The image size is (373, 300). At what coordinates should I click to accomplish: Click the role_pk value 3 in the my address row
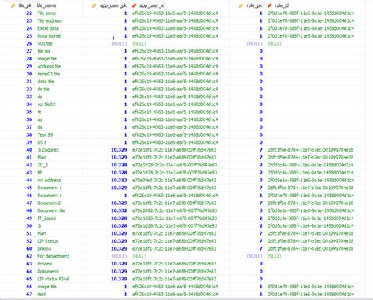(260, 180)
